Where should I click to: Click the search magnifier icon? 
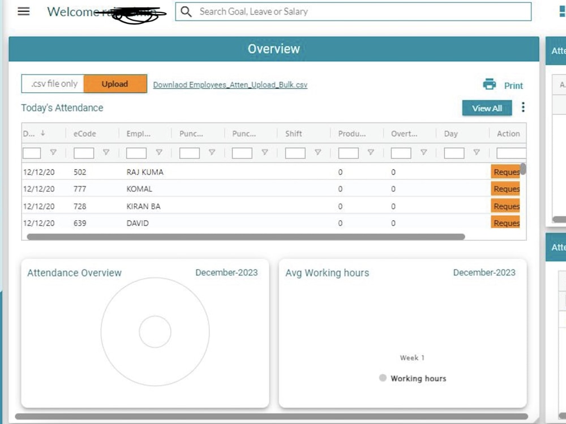click(186, 11)
